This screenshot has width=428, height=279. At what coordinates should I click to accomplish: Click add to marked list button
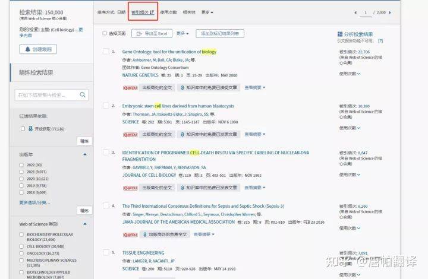(x=220, y=33)
